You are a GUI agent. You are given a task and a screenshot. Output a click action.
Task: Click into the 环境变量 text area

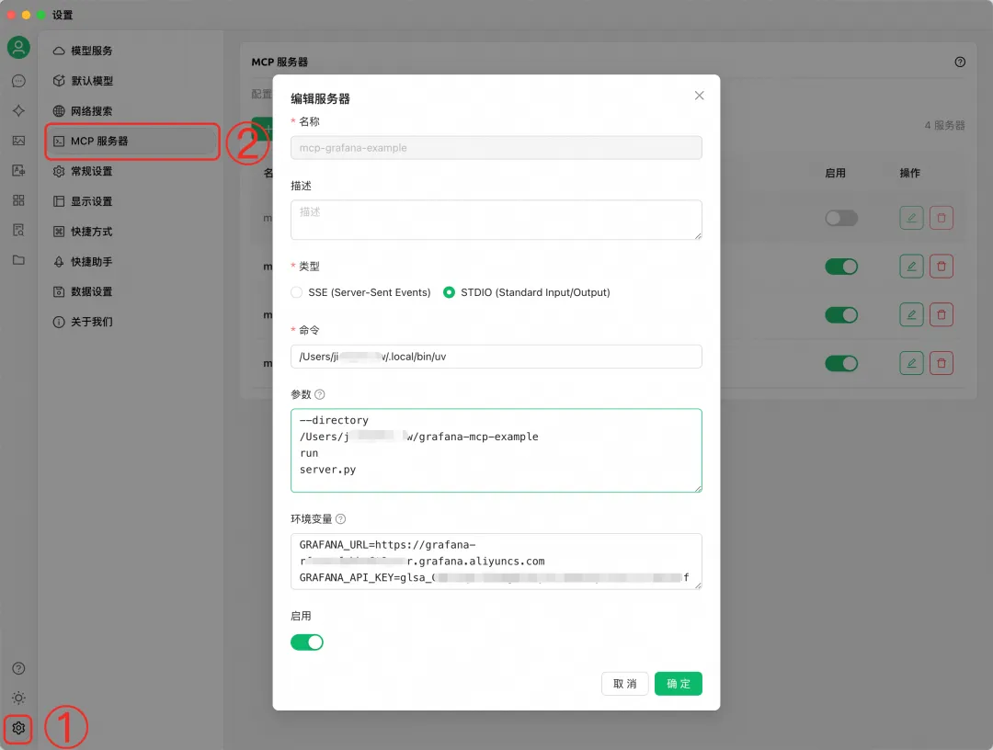coord(496,562)
